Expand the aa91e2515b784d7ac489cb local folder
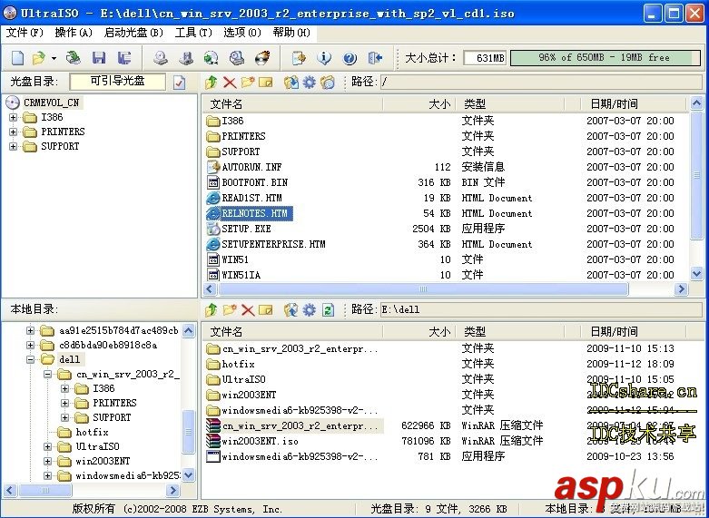 point(30,331)
